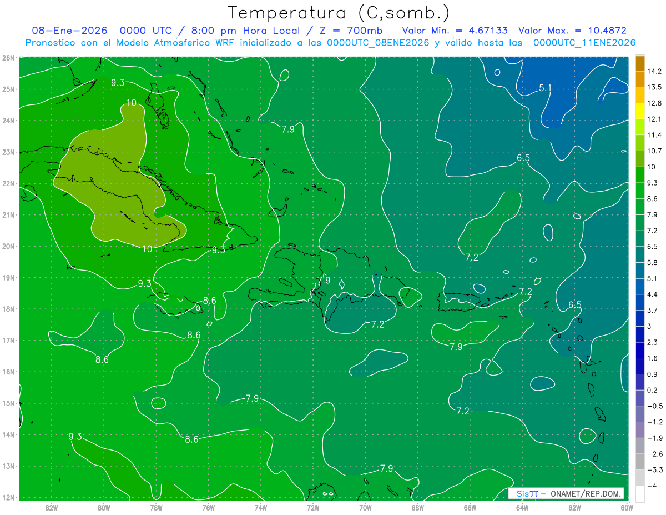
Task: Click latitude axis label "12N"
Action: [x=8, y=497]
